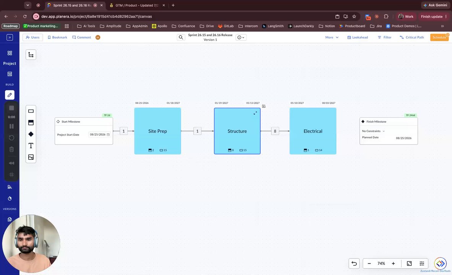Open the More dropdown menu
This screenshot has height=275, width=452.
point(332,37)
